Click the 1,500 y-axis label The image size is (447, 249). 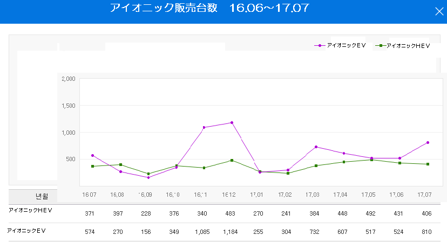(69, 106)
